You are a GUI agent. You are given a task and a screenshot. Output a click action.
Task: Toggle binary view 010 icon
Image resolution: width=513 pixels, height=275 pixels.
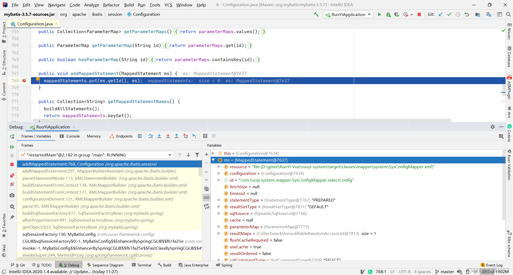pyautogui.click(x=207, y=206)
